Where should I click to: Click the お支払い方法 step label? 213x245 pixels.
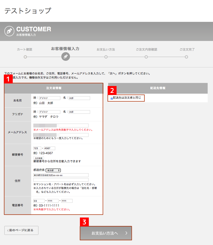tap(106, 50)
